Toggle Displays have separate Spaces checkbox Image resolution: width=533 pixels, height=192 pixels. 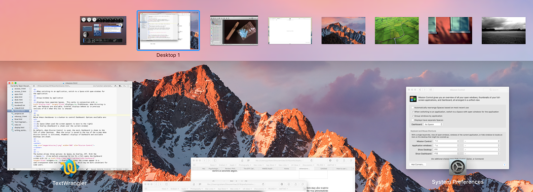pyautogui.click(x=413, y=120)
